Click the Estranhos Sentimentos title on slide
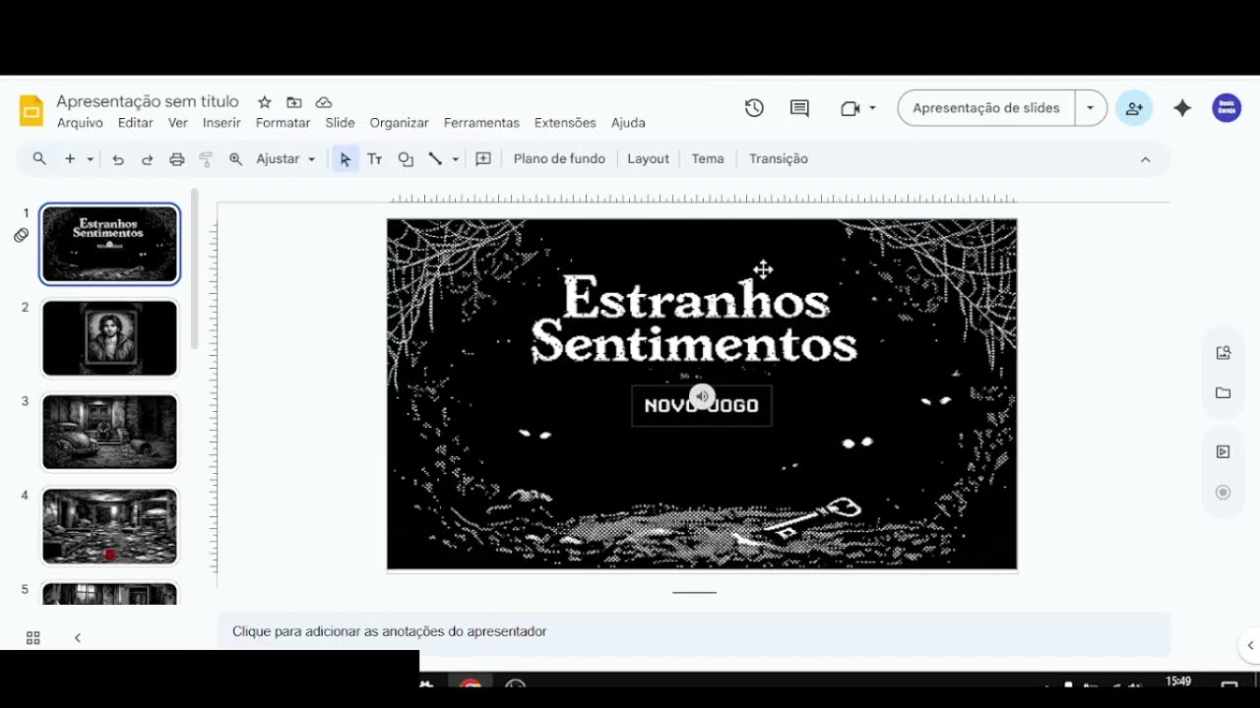Image resolution: width=1260 pixels, height=708 pixels. coord(695,321)
